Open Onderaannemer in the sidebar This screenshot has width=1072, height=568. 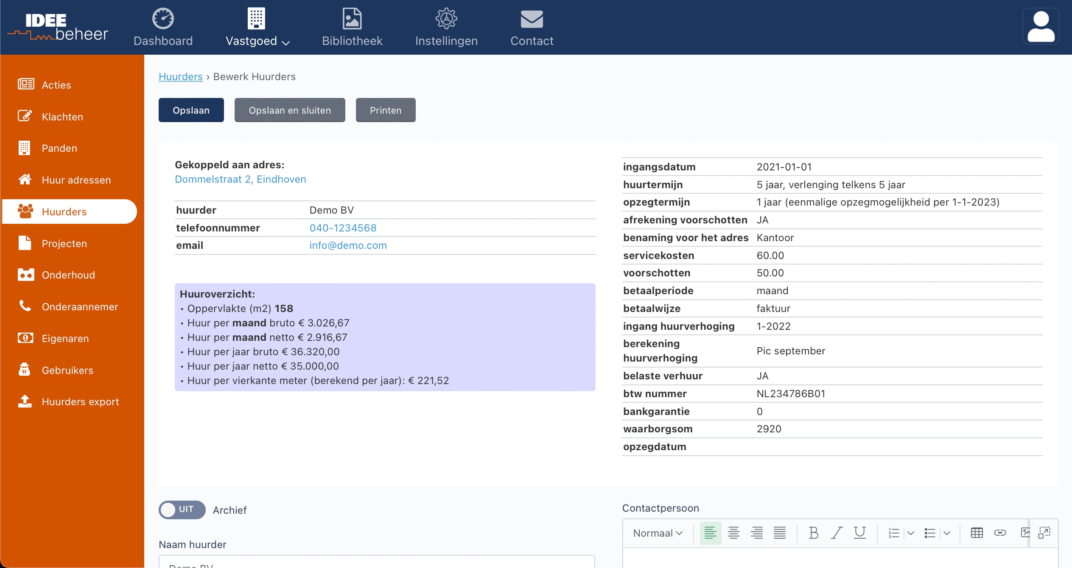pyautogui.click(x=80, y=306)
